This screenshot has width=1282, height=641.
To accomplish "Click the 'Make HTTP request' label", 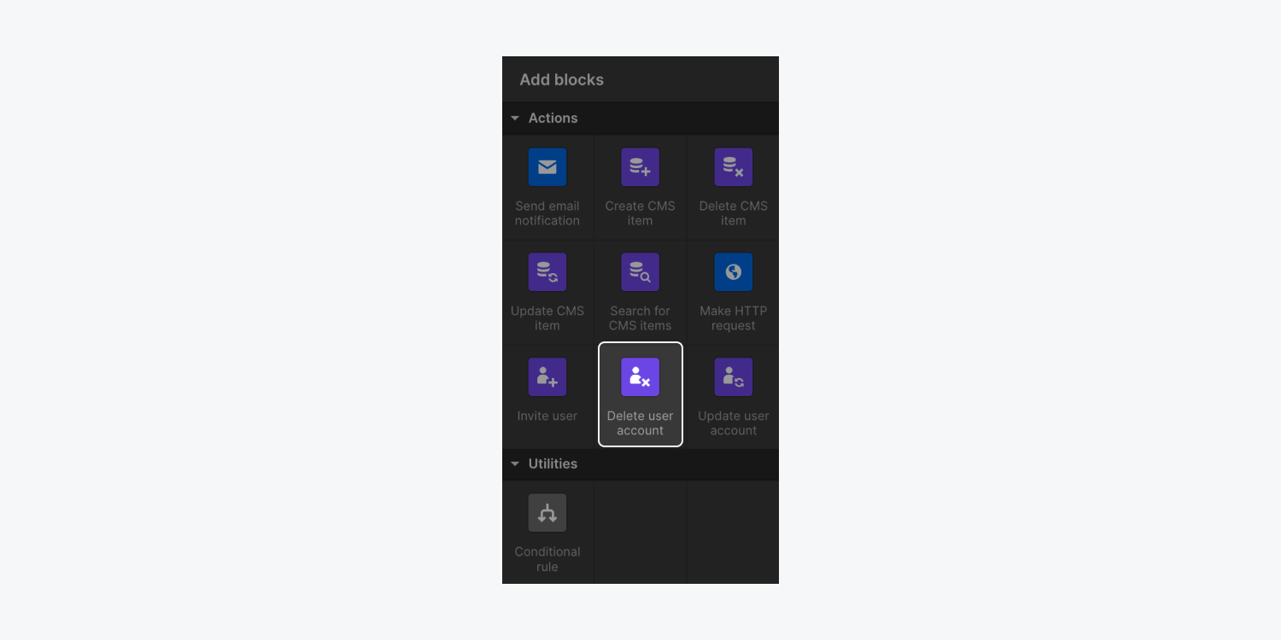I will tap(734, 318).
